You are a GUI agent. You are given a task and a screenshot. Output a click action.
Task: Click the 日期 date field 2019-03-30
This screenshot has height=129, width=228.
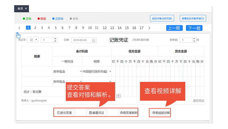84,40
